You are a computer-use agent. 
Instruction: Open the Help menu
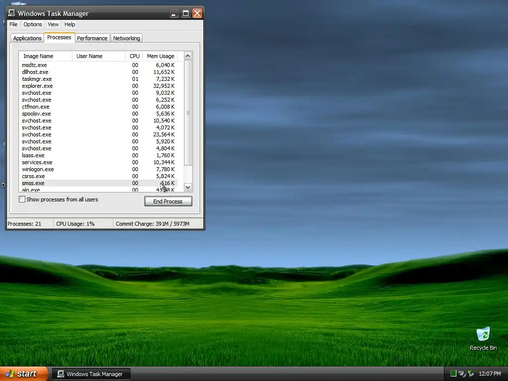[x=69, y=24]
